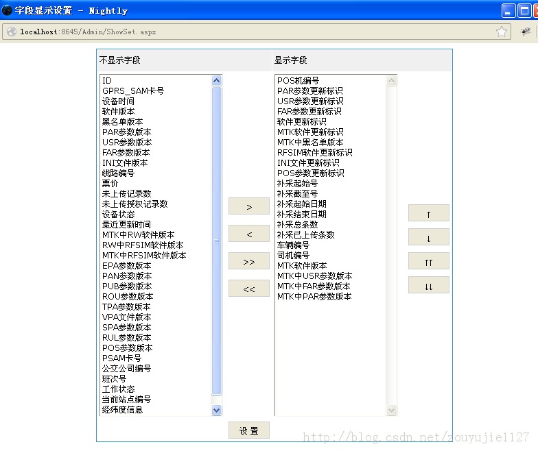
Task: Select PSAM卡号 in left list
Action: [x=156, y=358]
